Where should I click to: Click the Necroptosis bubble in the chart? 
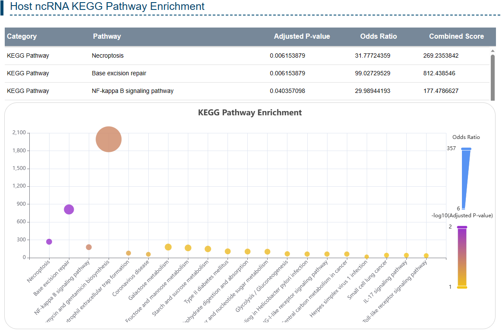click(x=49, y=242)
